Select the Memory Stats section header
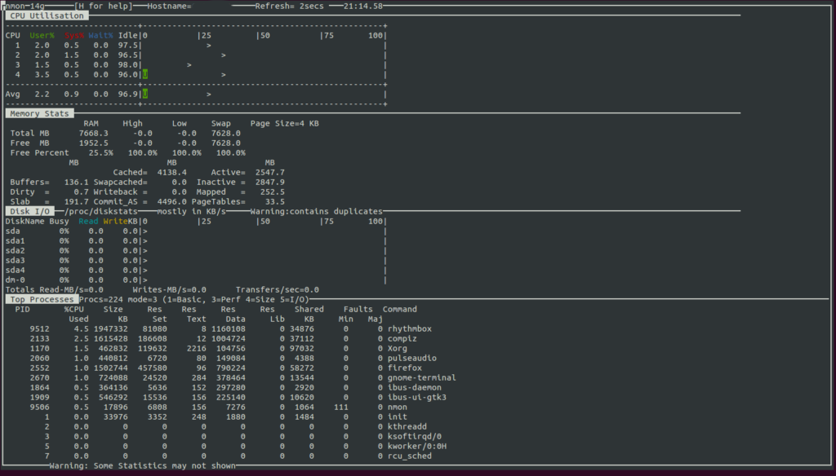 click(38, 113)
